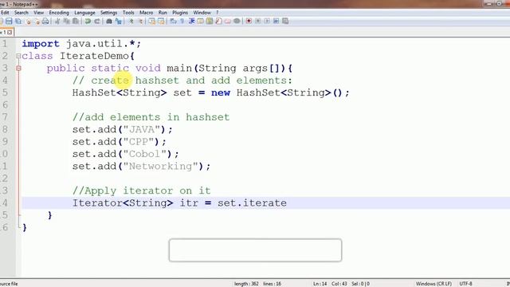Image resolution: width=510 pixels, height=287 pixels.
Task: Open the Encoding menu
Action: click(59, 13)
